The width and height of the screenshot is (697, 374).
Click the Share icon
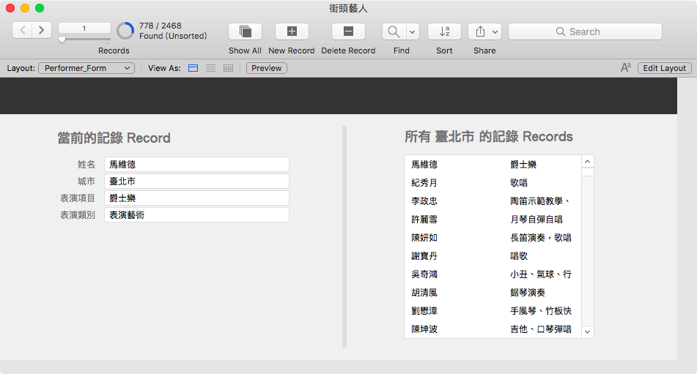click(480, 31)
